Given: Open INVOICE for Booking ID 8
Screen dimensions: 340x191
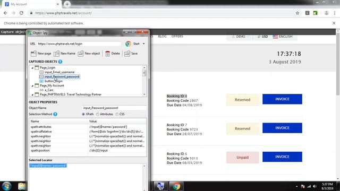Looking at the screenshot, I should click(282, 99).
